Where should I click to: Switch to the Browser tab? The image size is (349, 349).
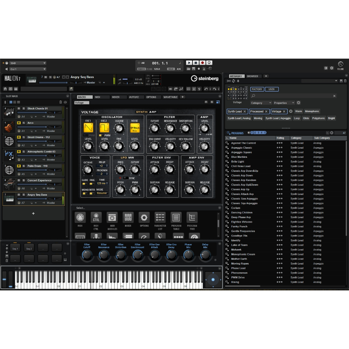pos(253,76)
